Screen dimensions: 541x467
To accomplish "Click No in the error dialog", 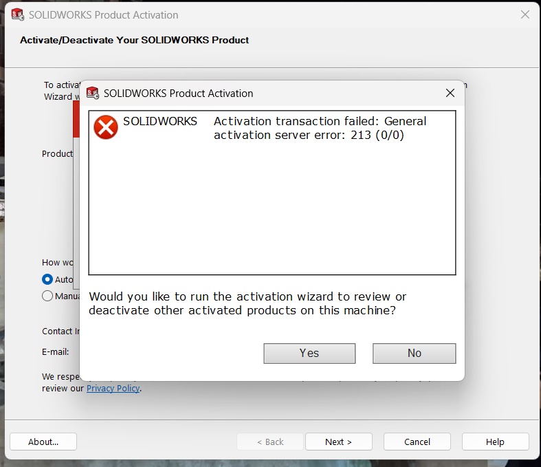I will (414, 353).
